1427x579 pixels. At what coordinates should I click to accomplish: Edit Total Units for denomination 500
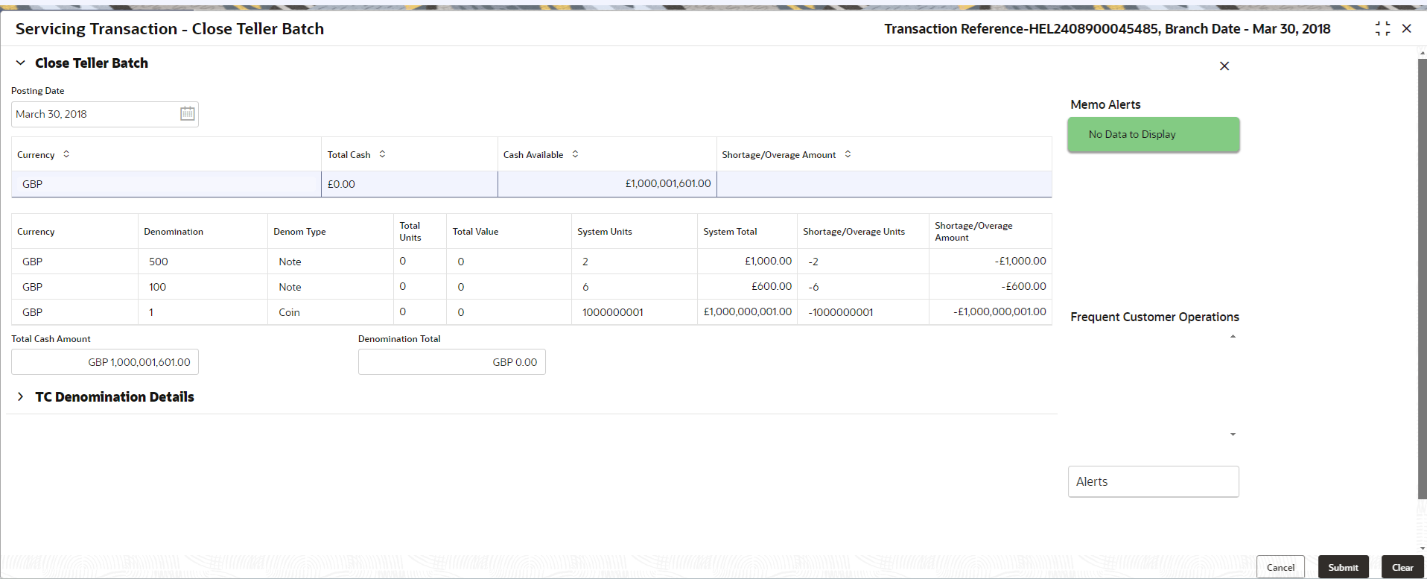tap(420, 261)
